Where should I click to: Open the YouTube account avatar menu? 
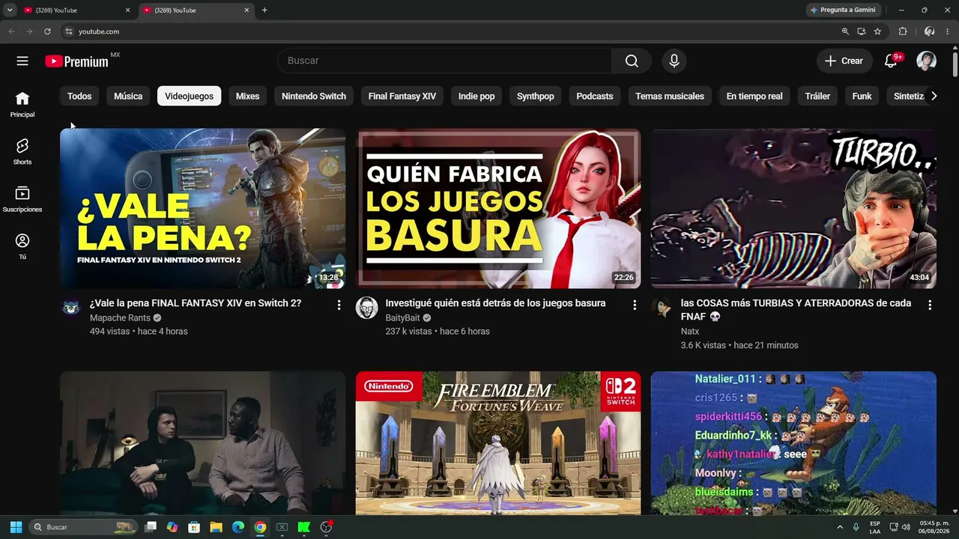point(927,61)
